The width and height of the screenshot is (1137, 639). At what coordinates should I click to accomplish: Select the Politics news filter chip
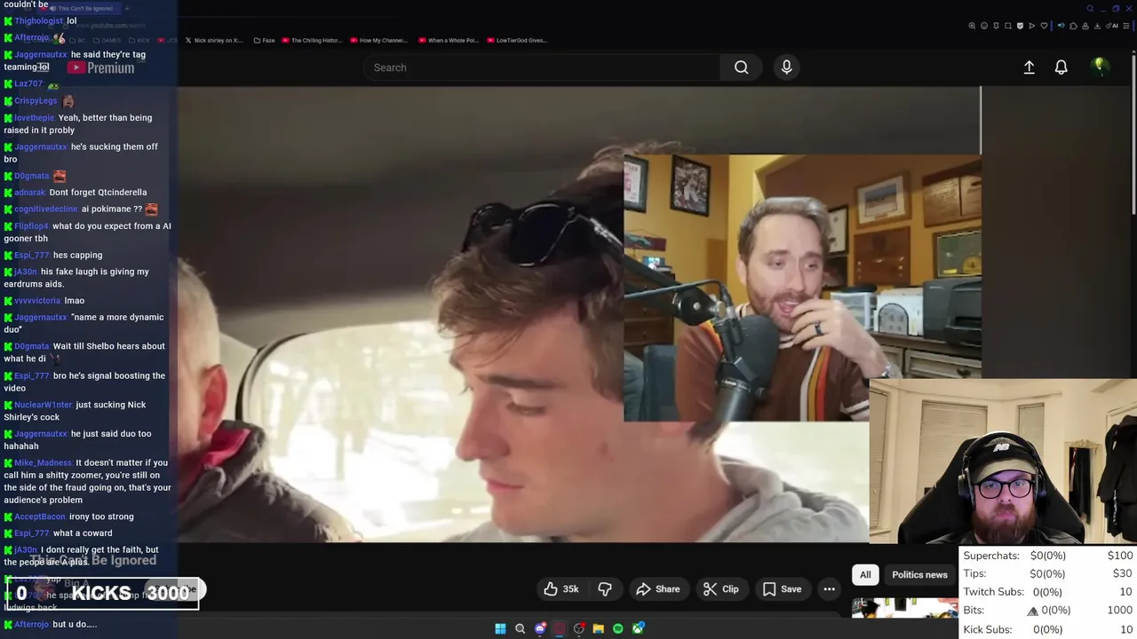[919, 575]
